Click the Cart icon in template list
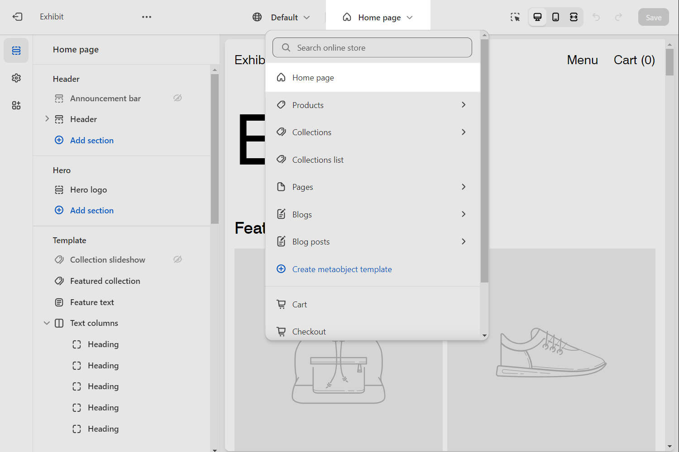The height and width of the screenshot is (452, 679). [281, 304]
